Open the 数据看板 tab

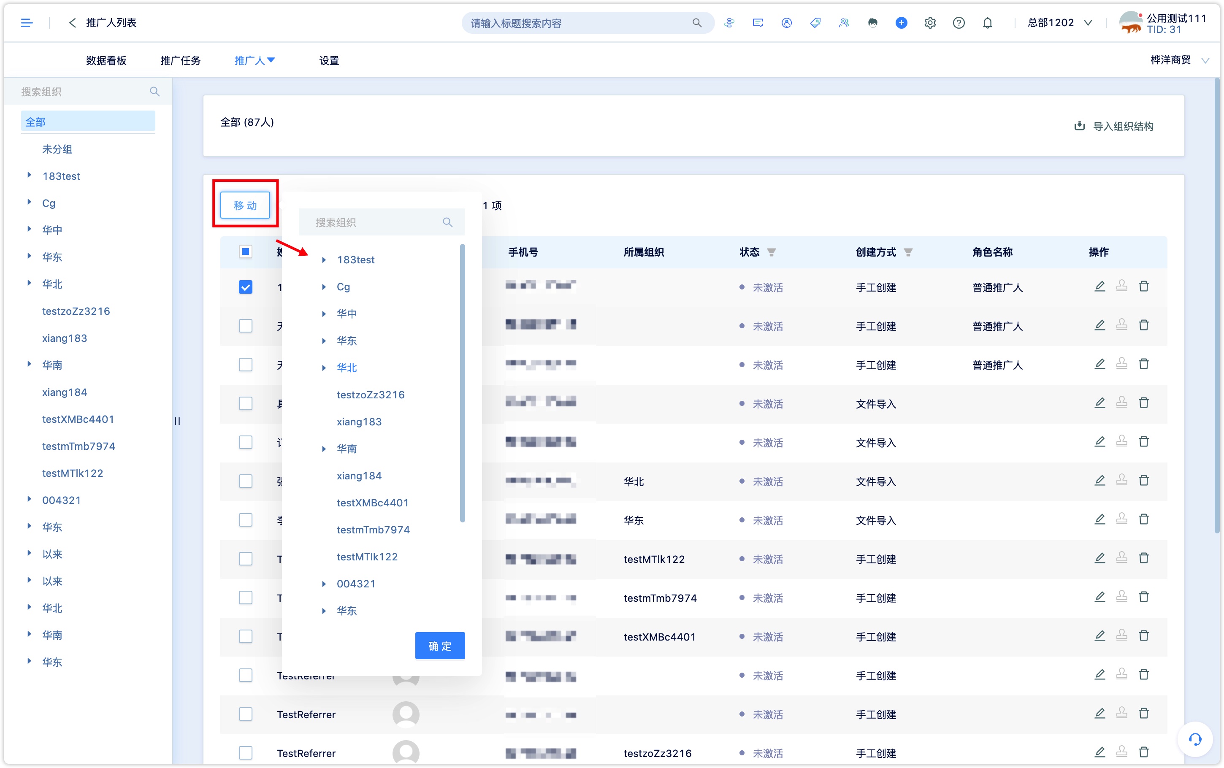pos(106,60)
